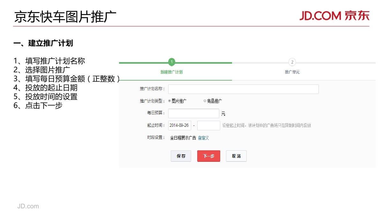Viewport: 383px width, 215px height.
Task: Click the 时段设置 label
Action: (156, 138)
